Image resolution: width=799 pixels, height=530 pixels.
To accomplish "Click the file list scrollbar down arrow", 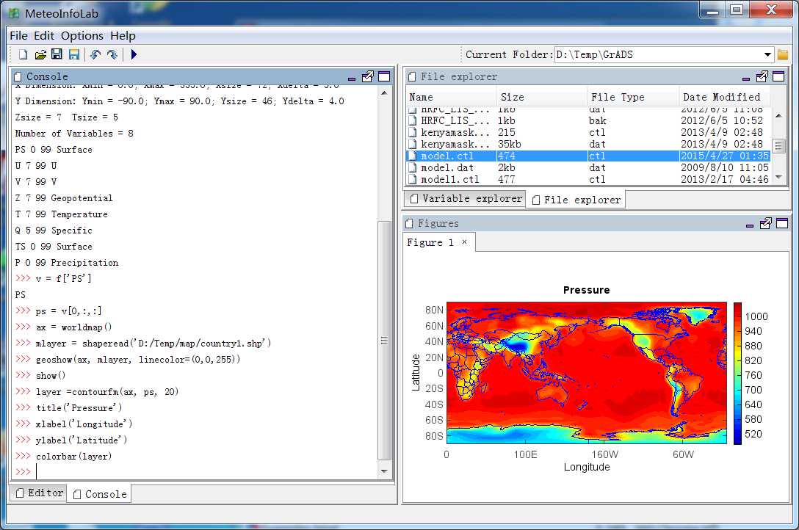I will [778, 178].
